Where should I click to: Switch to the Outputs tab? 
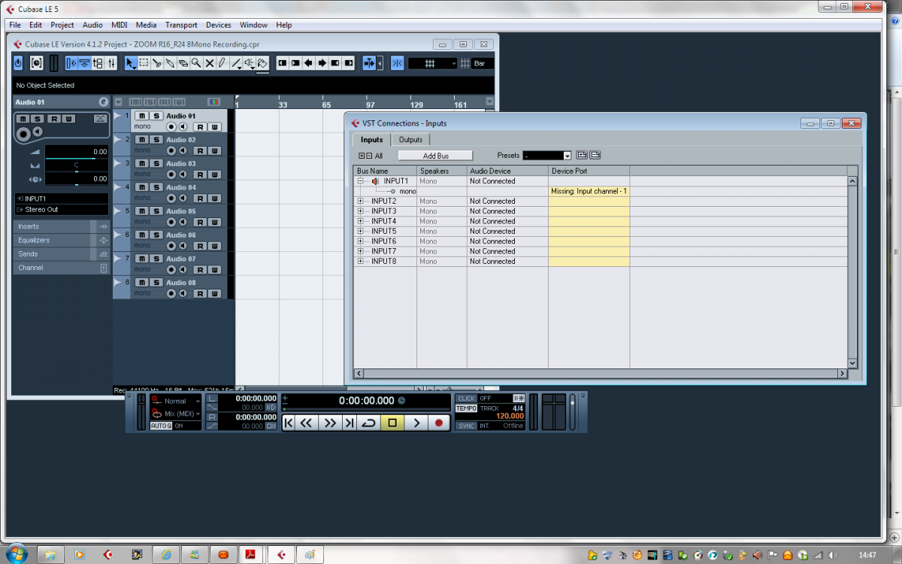[x=410, y=140]
